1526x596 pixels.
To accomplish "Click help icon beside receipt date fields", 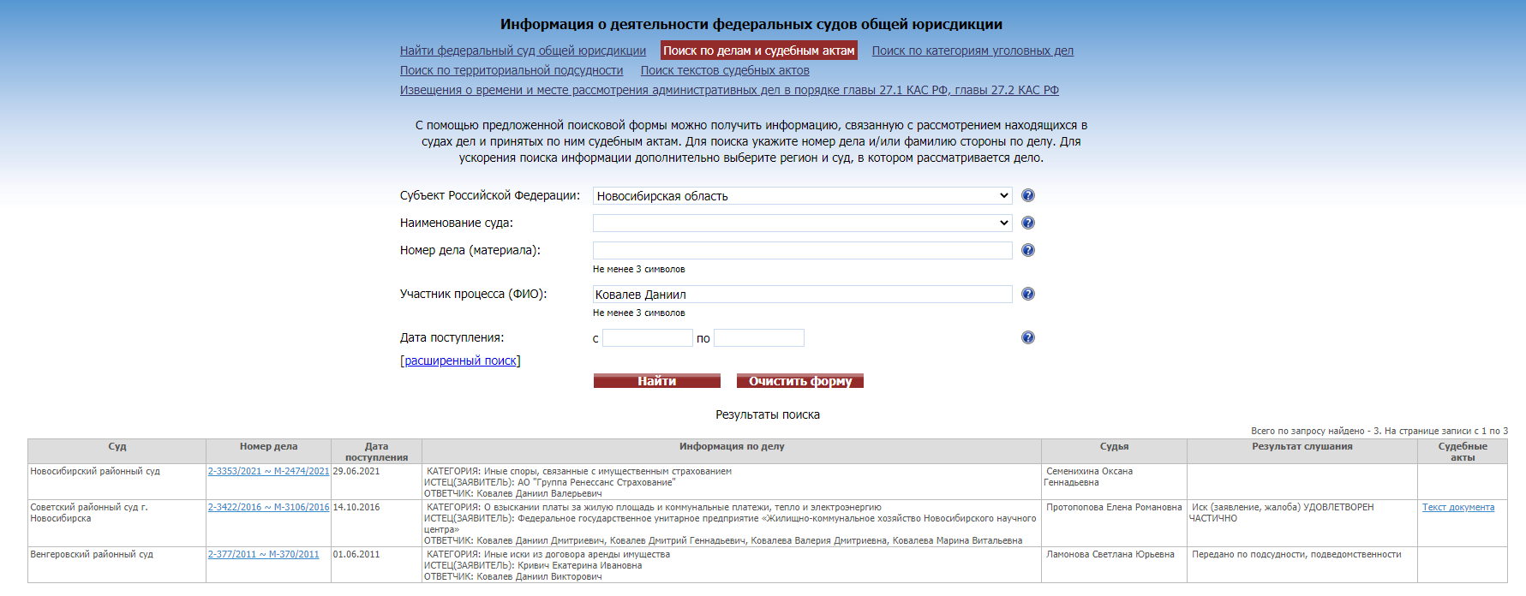I will (x=1028, y=337).
